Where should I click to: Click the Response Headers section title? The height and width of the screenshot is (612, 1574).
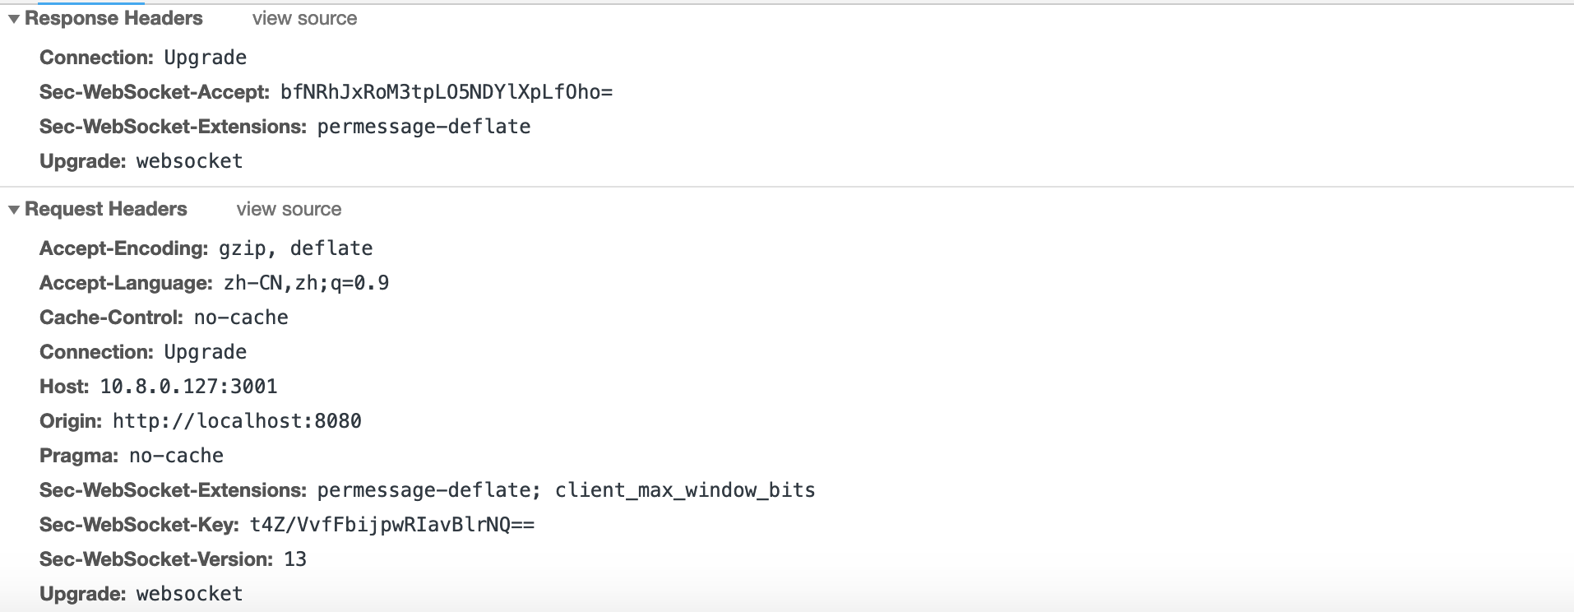(113, 19)
